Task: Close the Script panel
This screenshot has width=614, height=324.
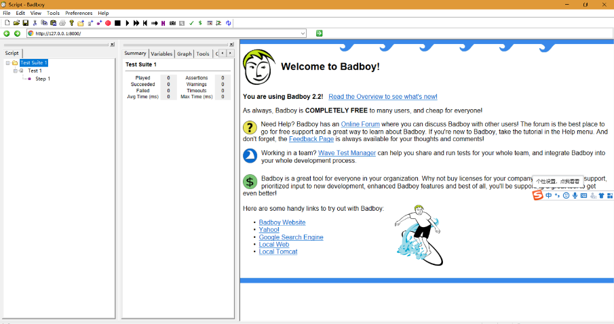Action: 113,45
